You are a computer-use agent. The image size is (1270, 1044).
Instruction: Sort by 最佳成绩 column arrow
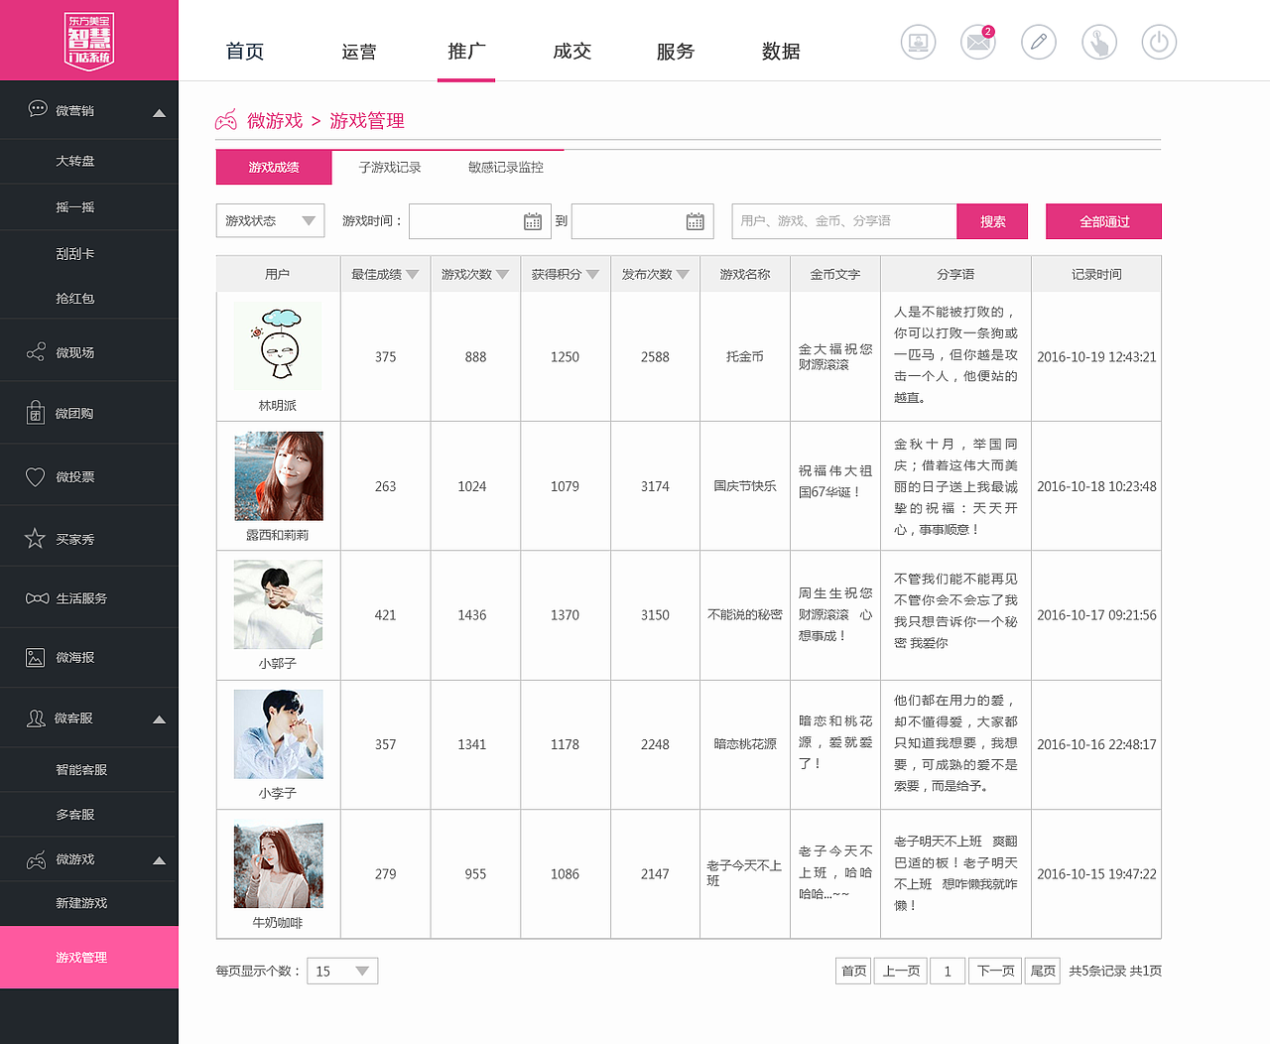pos(413,275)
